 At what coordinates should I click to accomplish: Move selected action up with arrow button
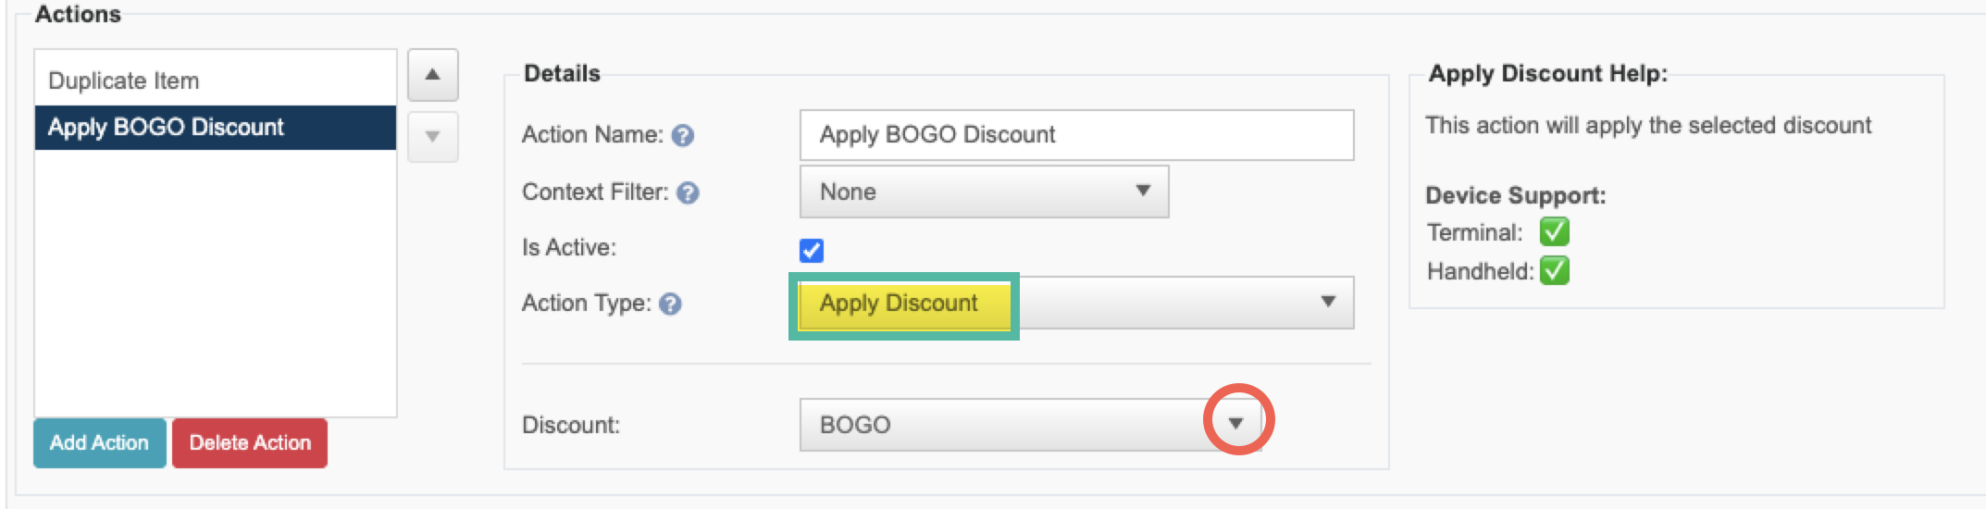pos(432,75)
